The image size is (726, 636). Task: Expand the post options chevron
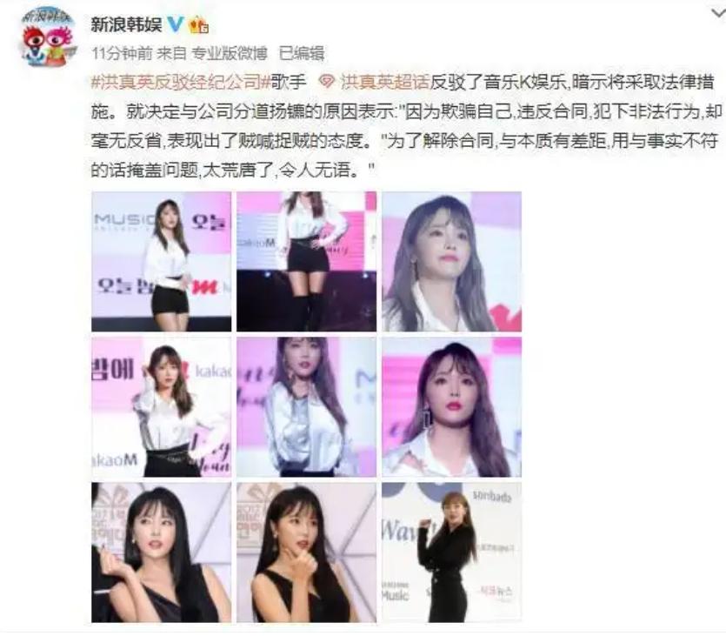718,14
